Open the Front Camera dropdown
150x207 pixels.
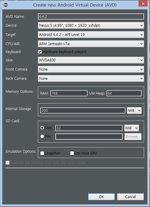pos(91,69)
